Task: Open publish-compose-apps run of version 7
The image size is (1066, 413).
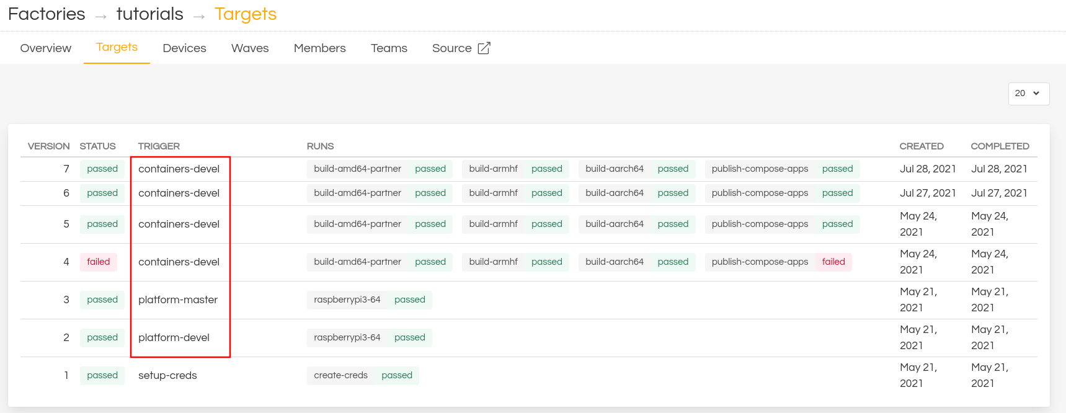Action: pyautogui.click(x=783, y=169)
